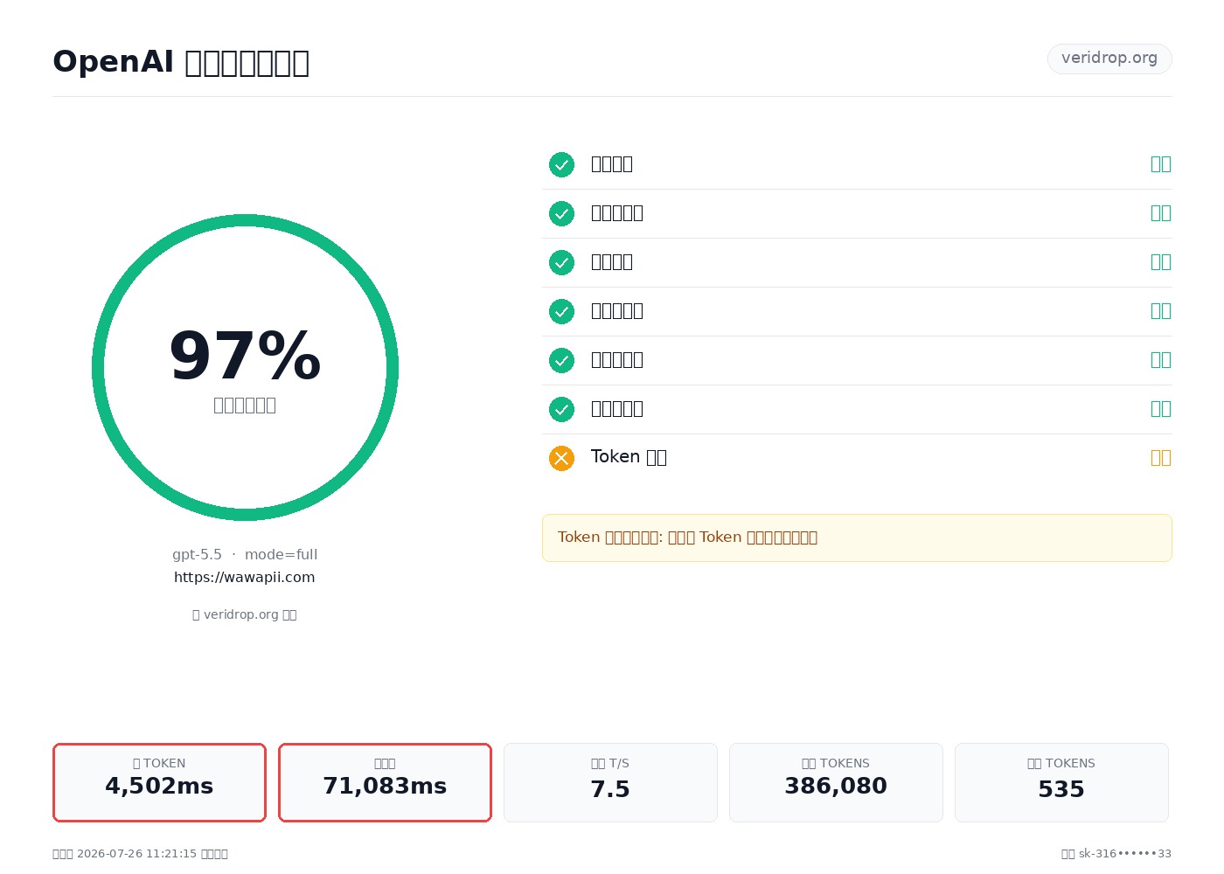Click the third green checkmark icon in the list

(x=561, y=262)
